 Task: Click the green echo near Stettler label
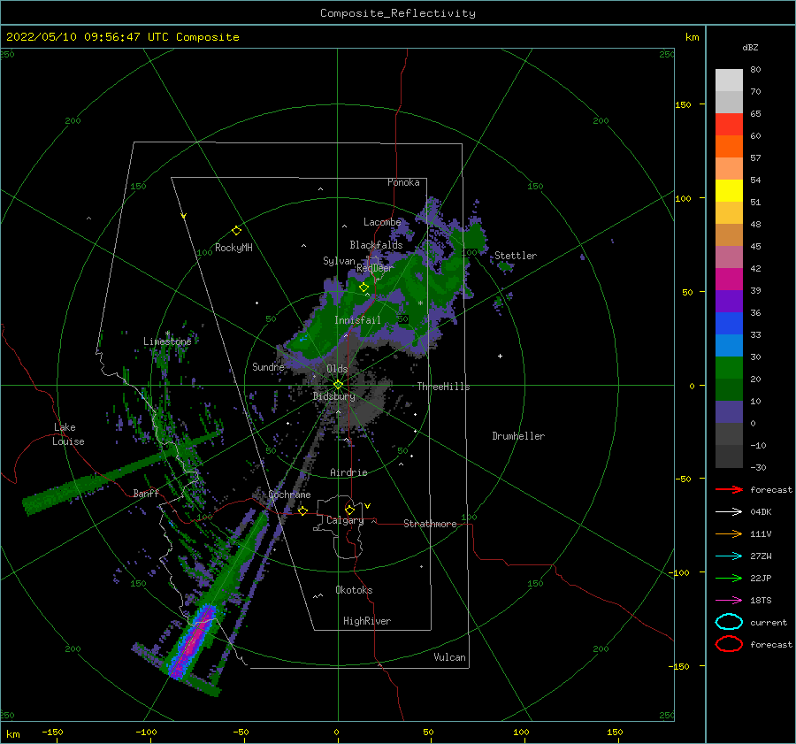pos(505,265)
